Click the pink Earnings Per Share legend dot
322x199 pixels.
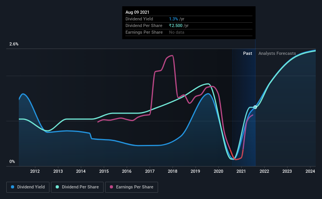click(x=111, y=187)
